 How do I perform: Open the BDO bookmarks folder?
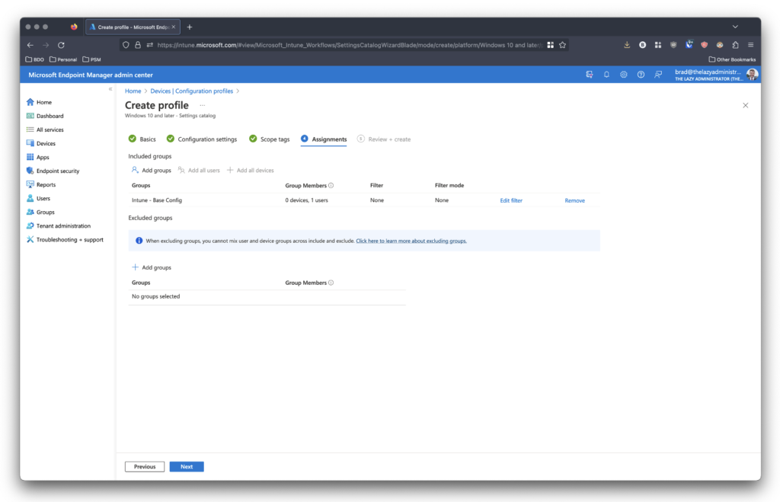35,59
